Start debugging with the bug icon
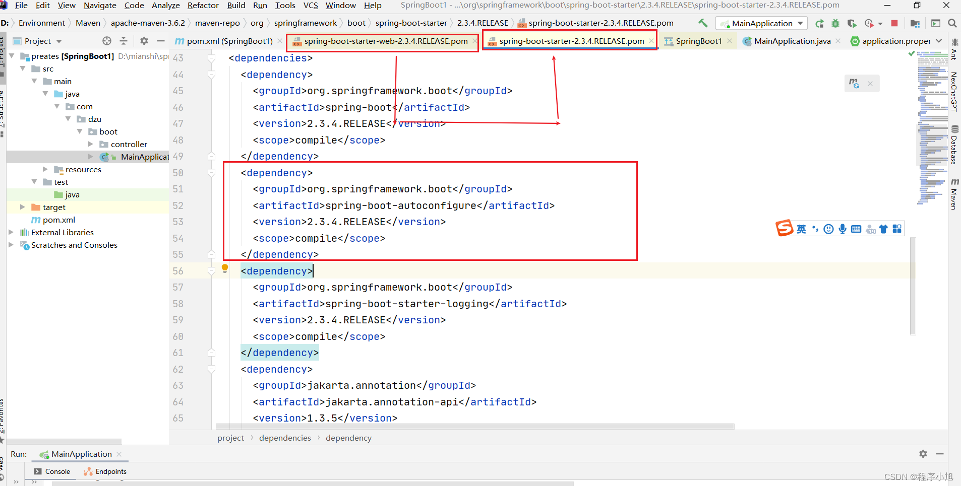The height and width of the screenshot is (486, 961). click(x=835, y=23)
